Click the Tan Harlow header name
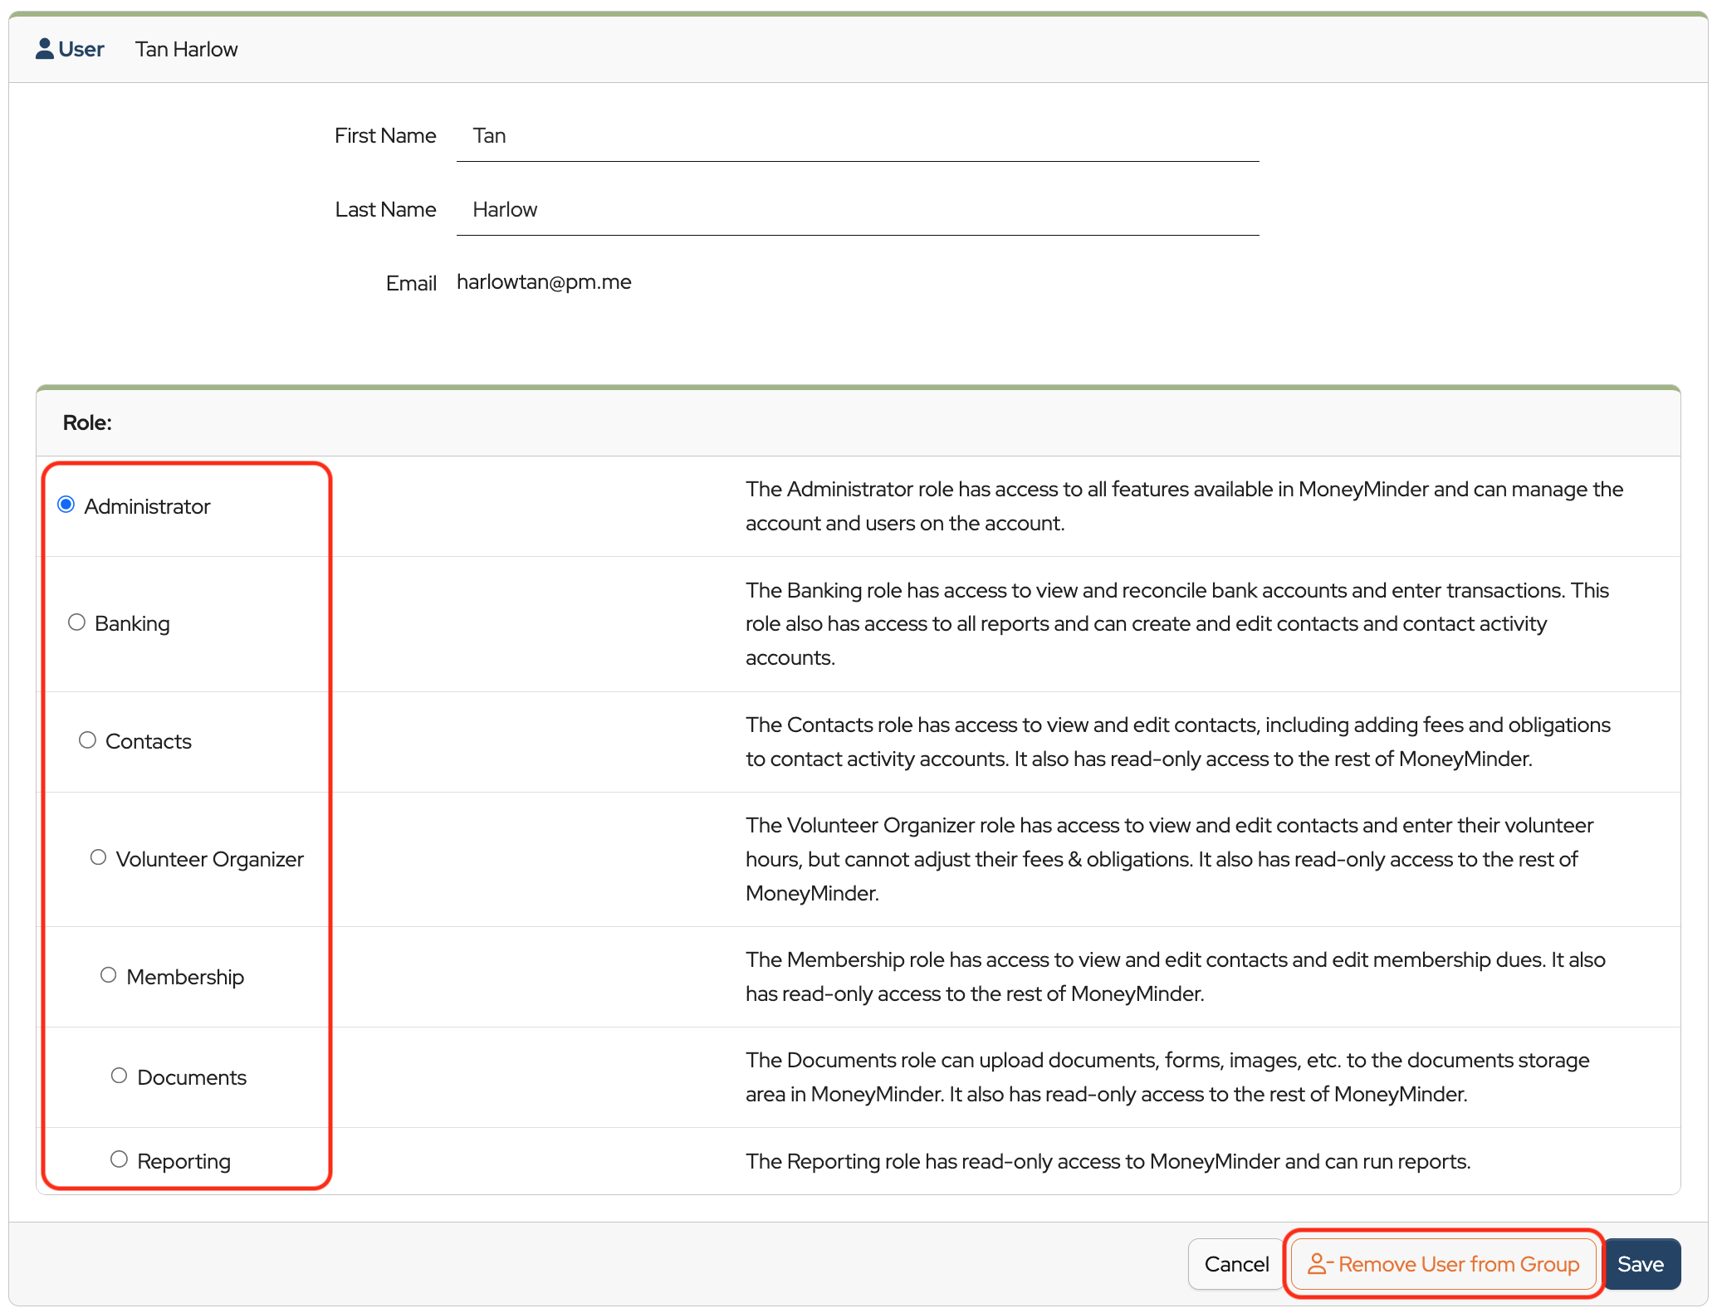This screenshot has width=1717, height=1313. tap(187, 50)
